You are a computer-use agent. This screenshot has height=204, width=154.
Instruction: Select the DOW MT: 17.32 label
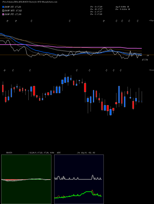tap(13, 11)
